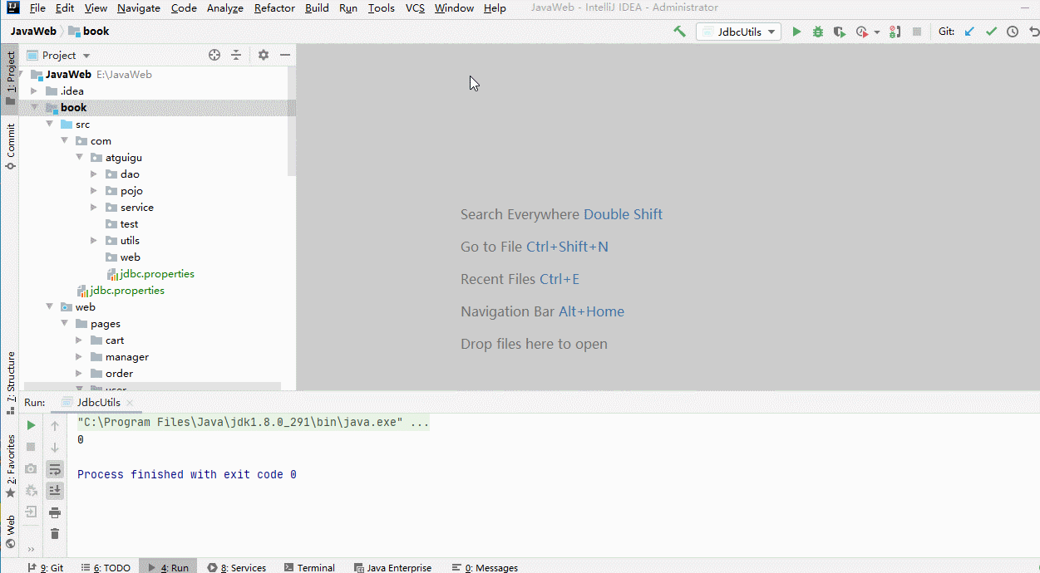Open the Tools menu

(382, 8)
